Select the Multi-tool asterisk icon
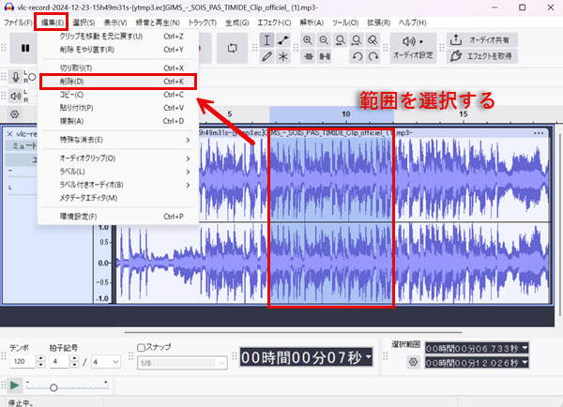The image size is (563, 407). pyautogui.click(x=283, y=56)
